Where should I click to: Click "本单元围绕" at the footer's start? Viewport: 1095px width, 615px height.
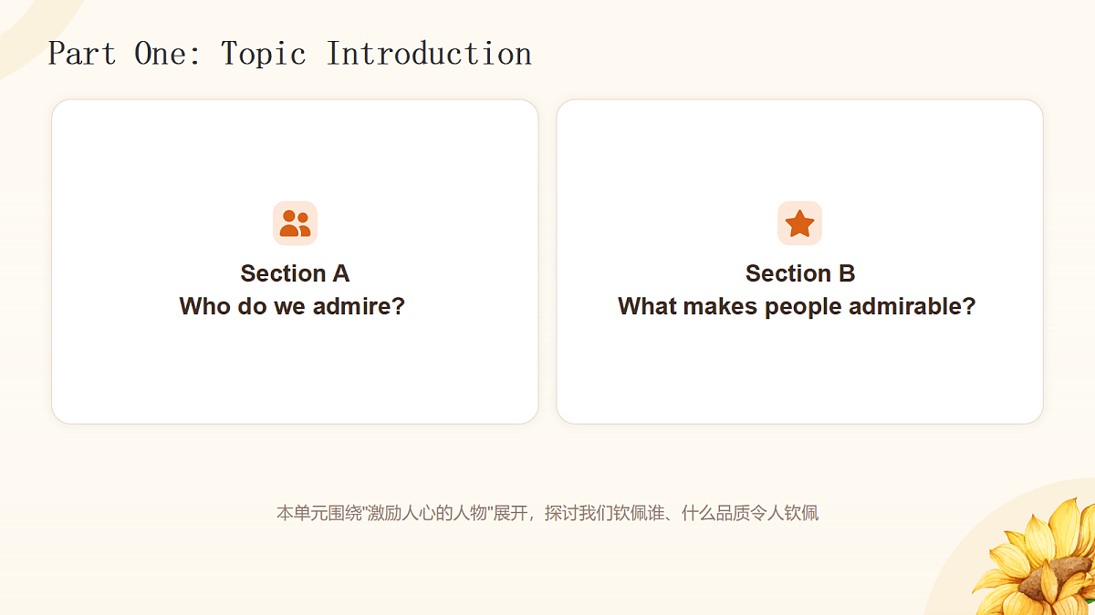point(320,513)
